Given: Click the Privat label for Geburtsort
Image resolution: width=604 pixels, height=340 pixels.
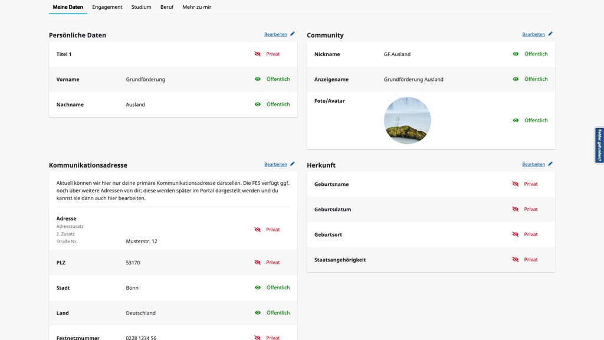Looking at the screenshot, I should (531, 234).
